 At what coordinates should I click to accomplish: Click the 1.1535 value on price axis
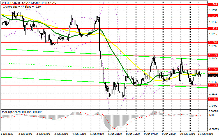click(213, 82)
